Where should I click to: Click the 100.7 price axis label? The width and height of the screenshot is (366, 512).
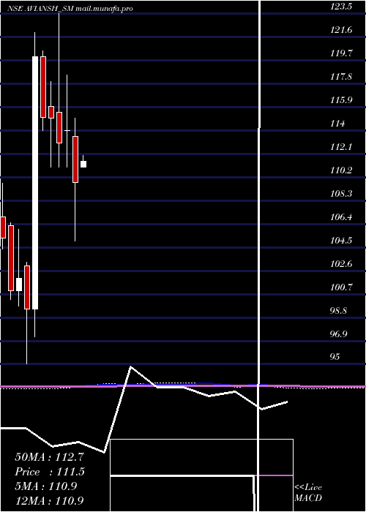click(x=341, y=287)
